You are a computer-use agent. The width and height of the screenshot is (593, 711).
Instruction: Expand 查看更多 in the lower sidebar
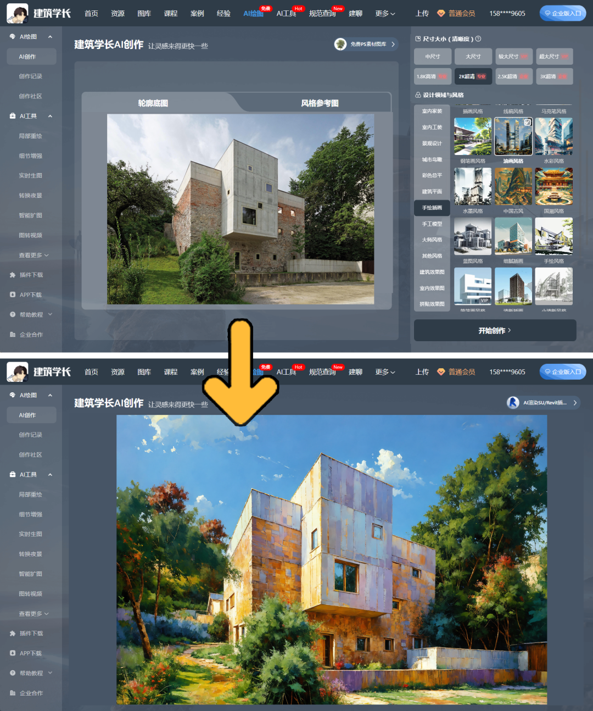[x=33, y=614]
